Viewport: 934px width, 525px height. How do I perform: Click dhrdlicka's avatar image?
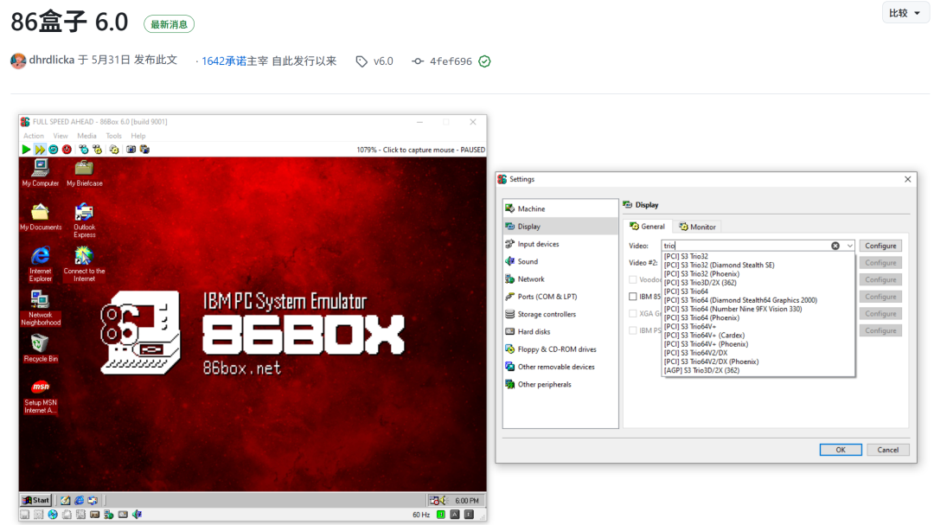[18, 61]
